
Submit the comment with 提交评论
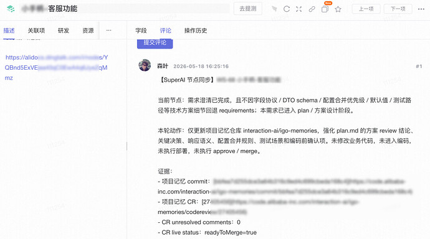155,43
